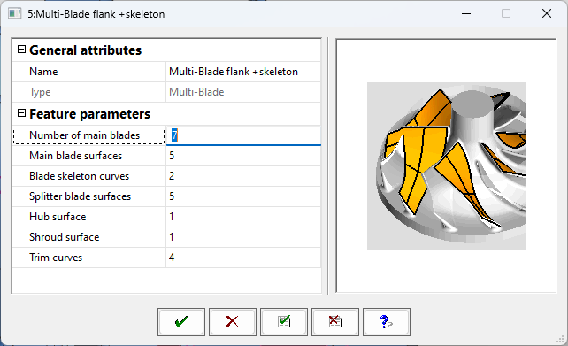Edit the Number of main blades value
The image size is (568, 346).
[x=243, y=135]
